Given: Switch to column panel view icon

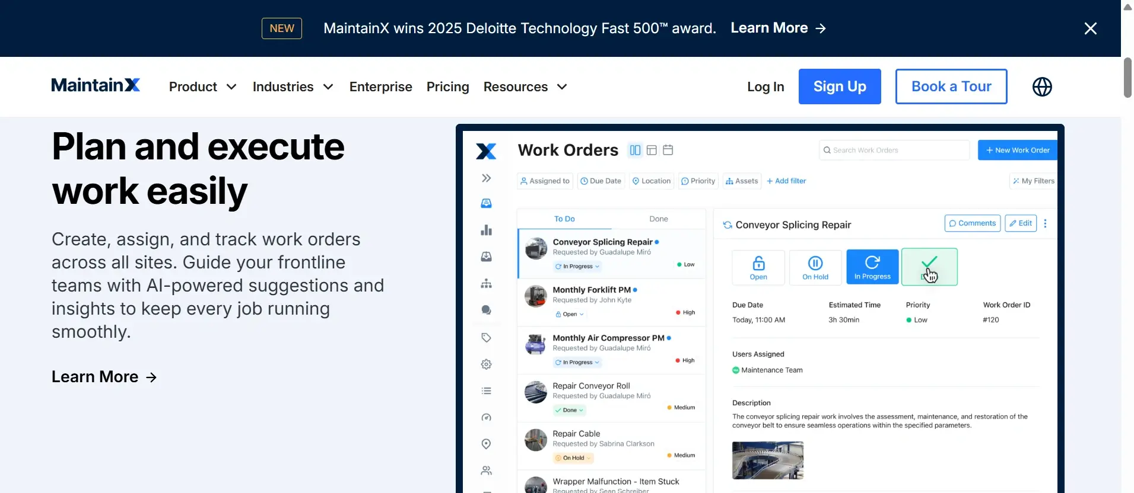Looking at the screenshot, I should click(635, 150).
